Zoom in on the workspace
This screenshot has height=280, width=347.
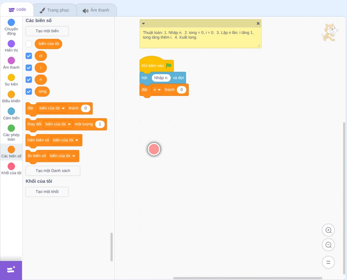tap(328, 230)
